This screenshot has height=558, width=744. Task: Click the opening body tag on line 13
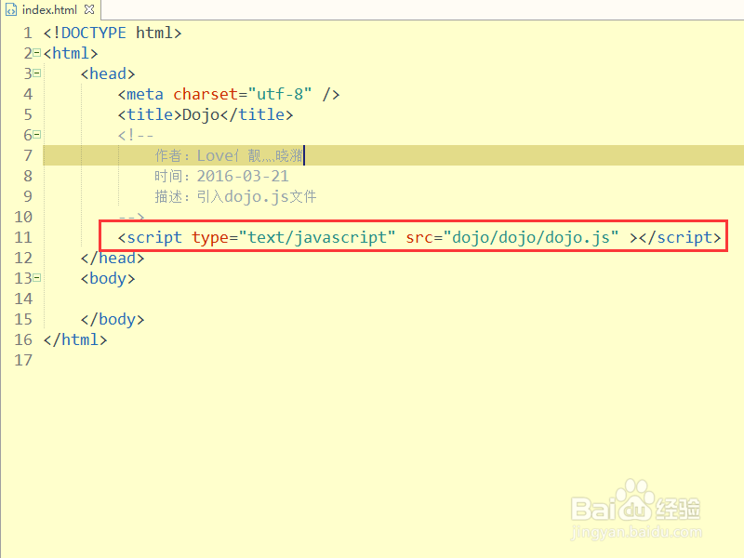pos(108,278)
